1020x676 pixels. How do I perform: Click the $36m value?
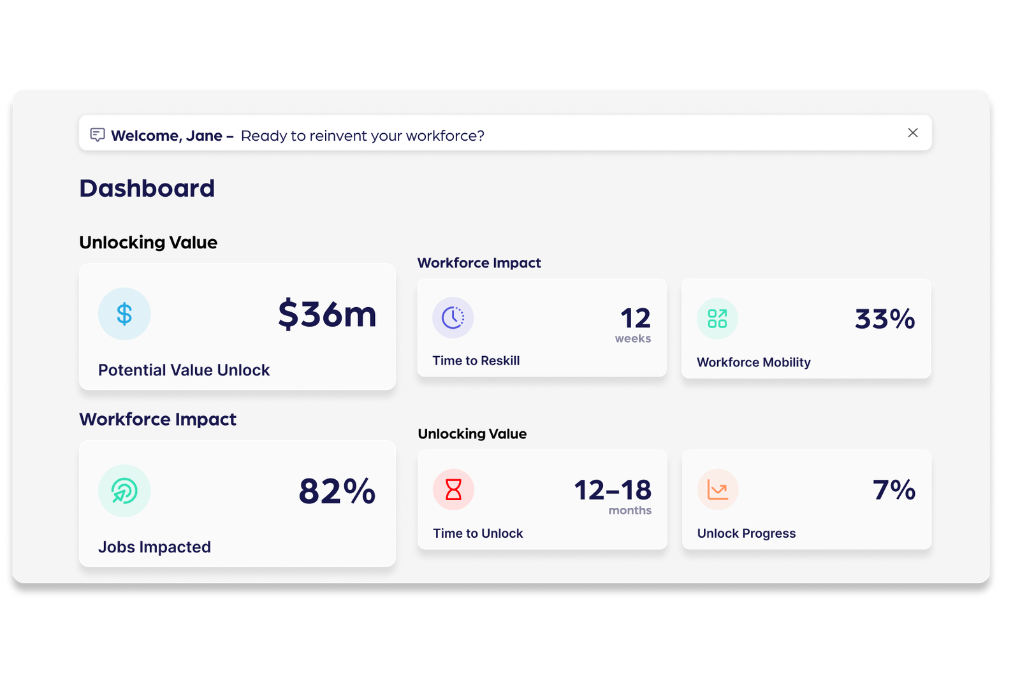tap(327, 314)
